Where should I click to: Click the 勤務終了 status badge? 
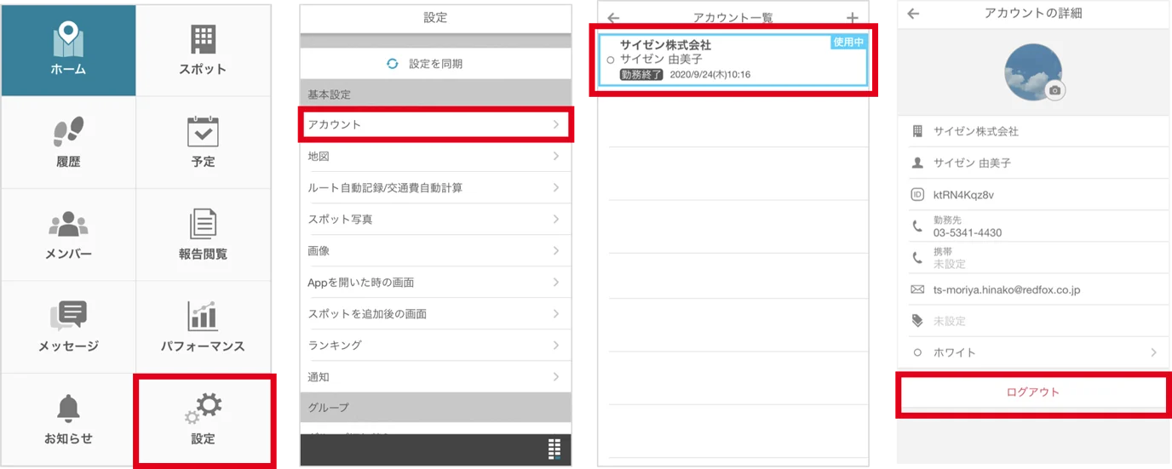[642, 74]
